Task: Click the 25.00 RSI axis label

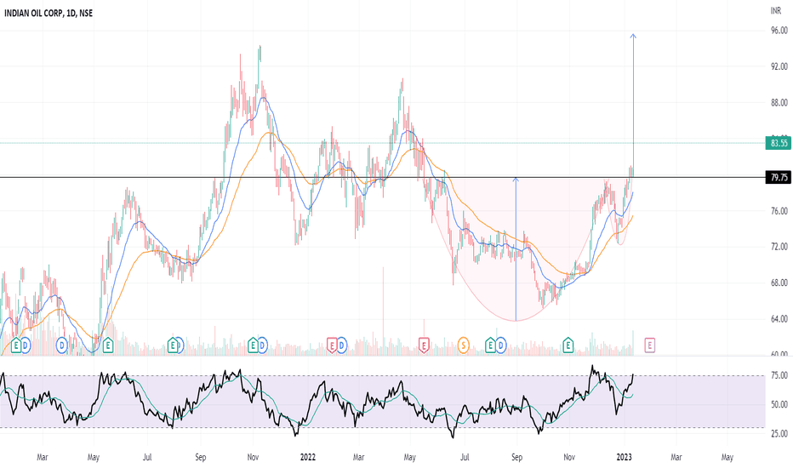Action: 779,434
